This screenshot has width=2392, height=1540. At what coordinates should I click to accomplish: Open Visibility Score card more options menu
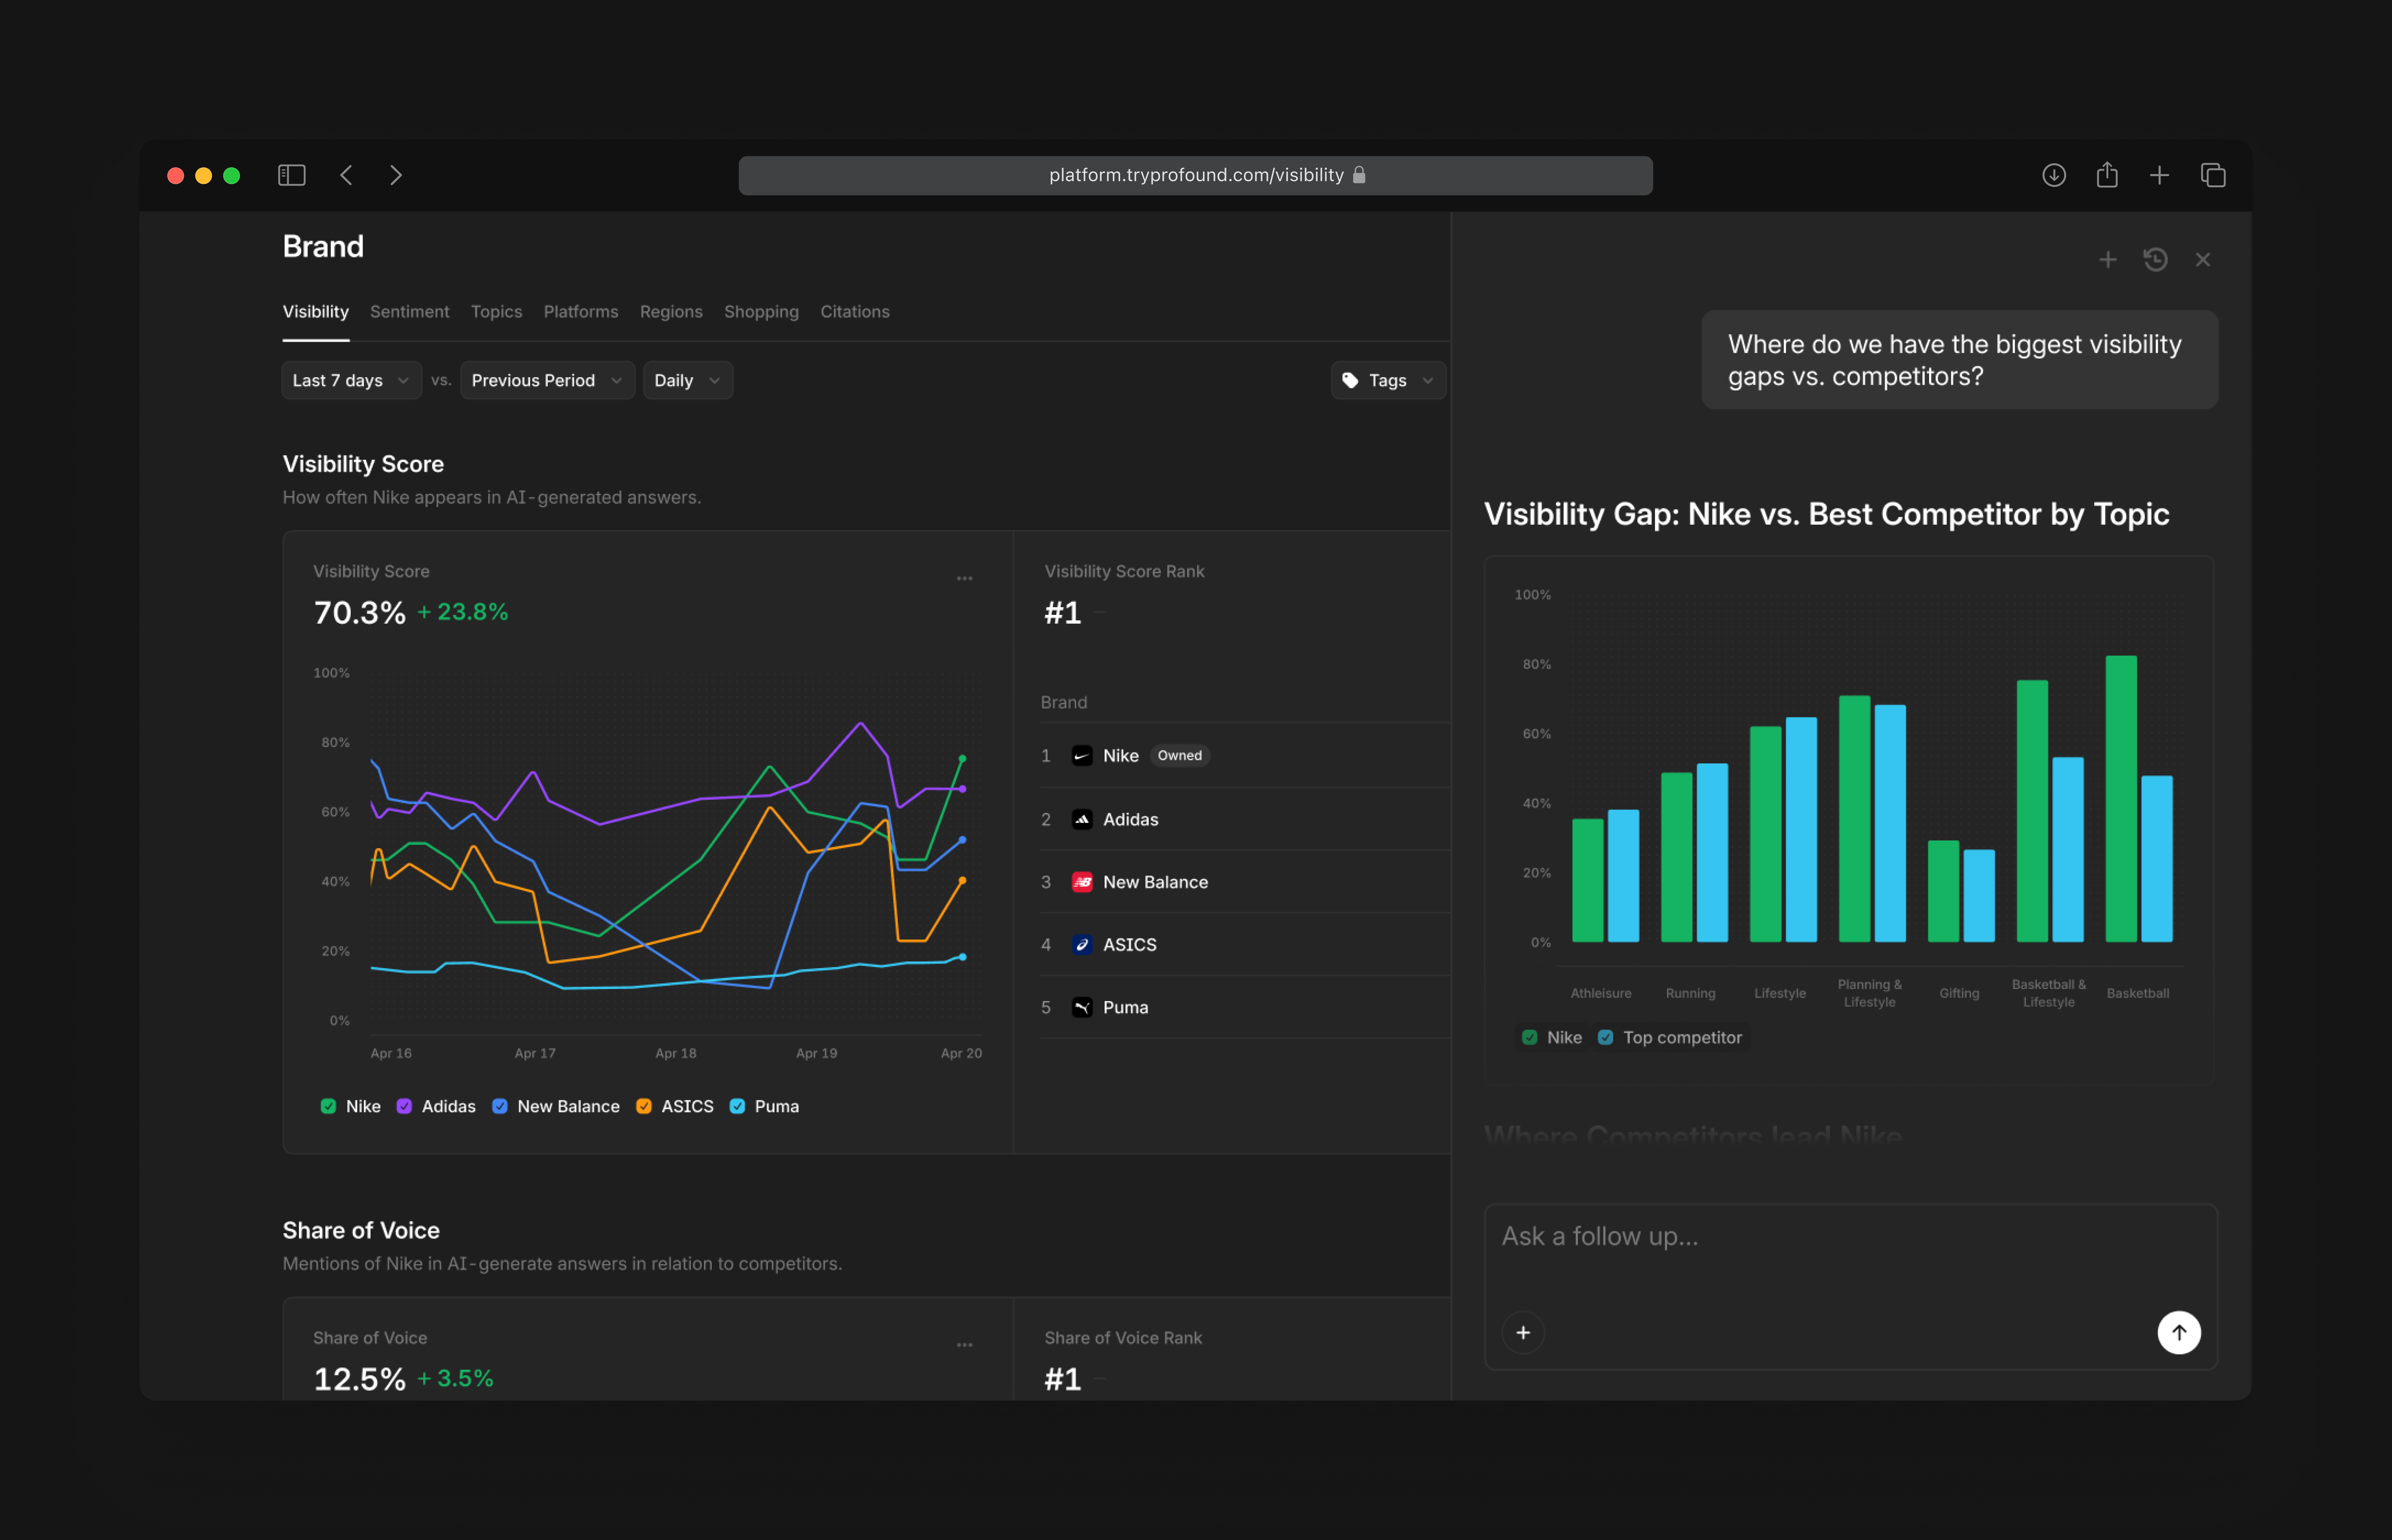click(964, 578)
